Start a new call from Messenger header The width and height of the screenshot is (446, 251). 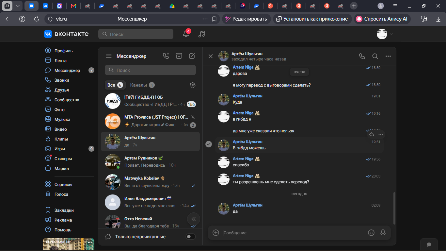pyautogui.click(x=166, y=56)
